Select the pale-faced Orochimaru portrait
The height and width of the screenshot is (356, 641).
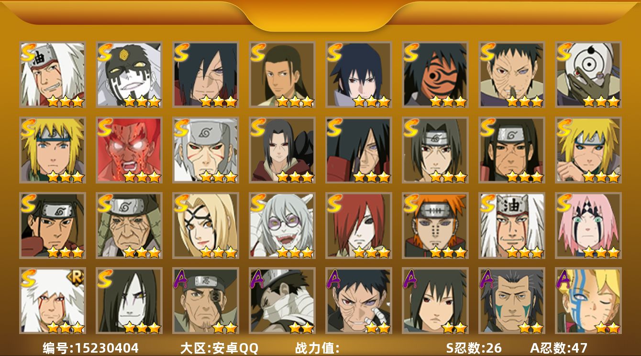(129, 301)
